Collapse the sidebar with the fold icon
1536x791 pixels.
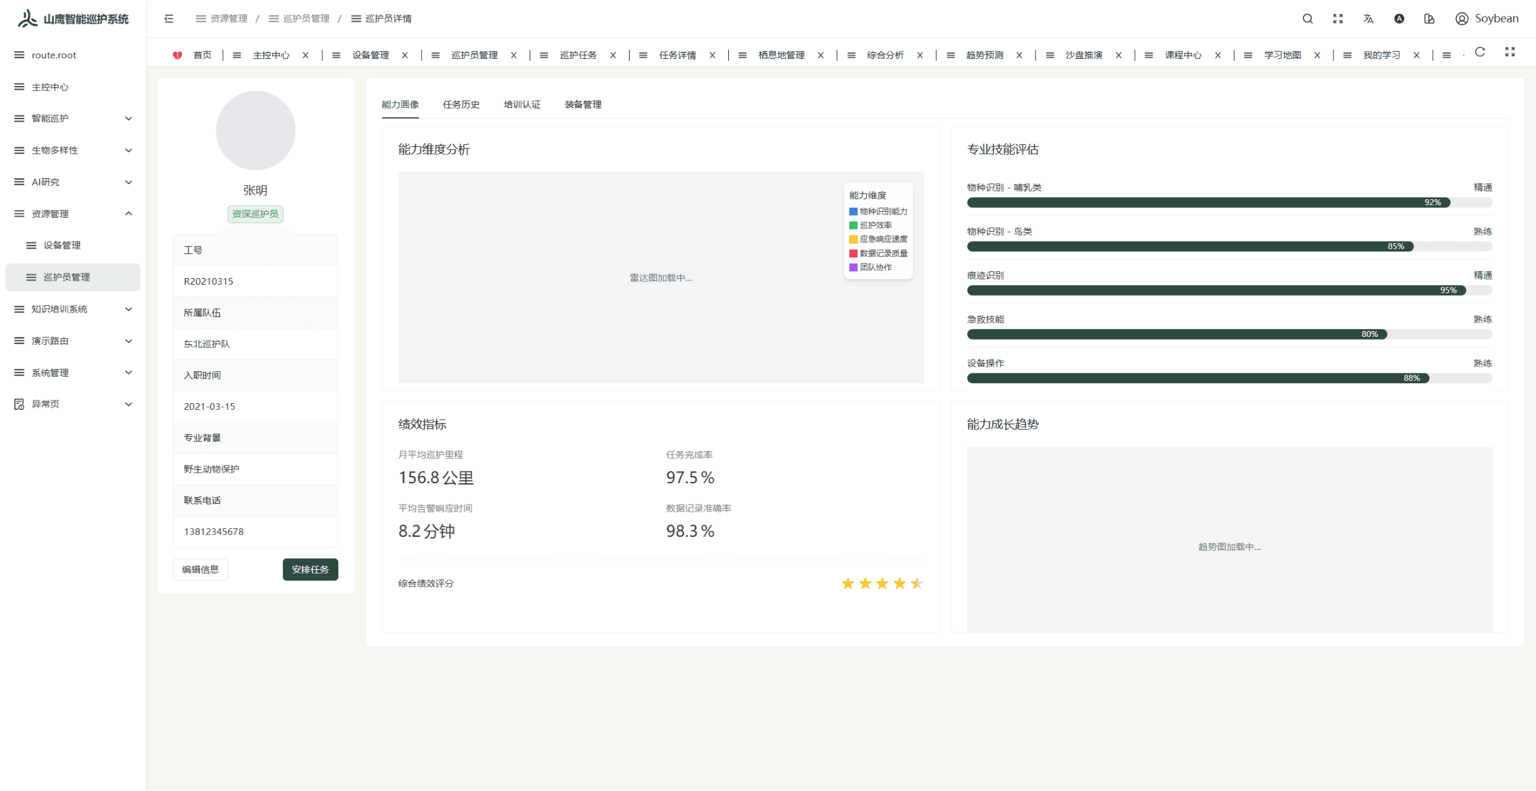[169, 18]
